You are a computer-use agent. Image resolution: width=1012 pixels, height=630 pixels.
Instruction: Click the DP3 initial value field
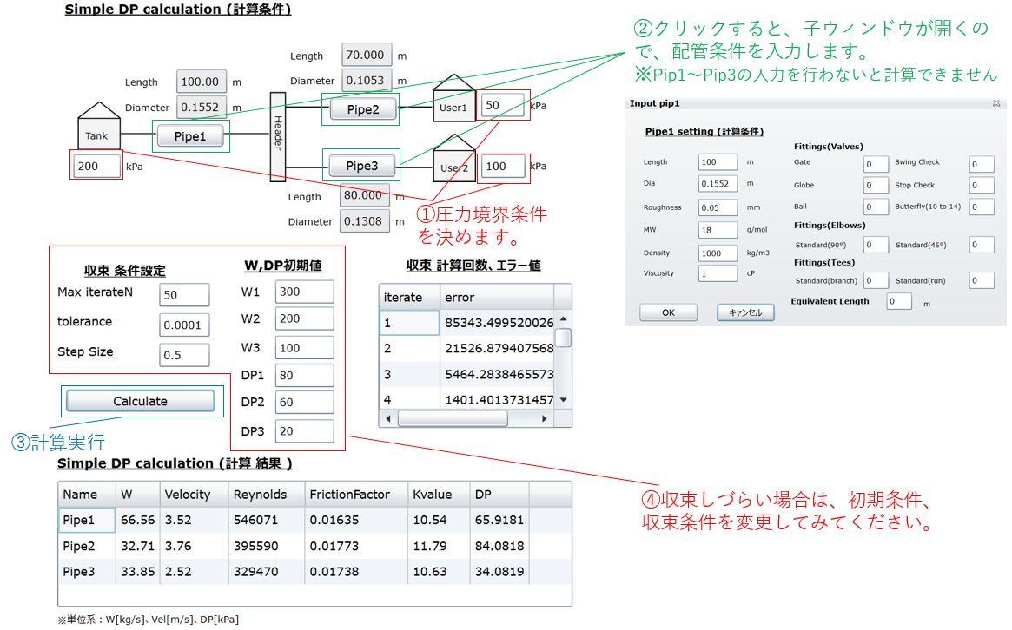304,431
